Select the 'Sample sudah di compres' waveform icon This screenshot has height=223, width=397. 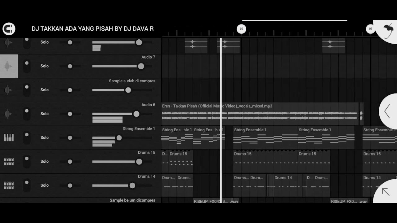point(9,90)
